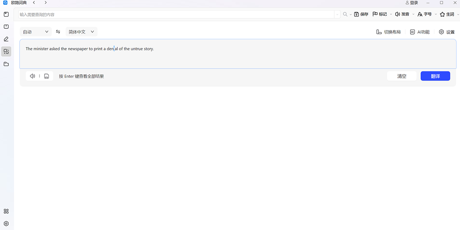Open the writing pen icon in the sidebar
This screenshot has height=230, width=460.
point(6,39)
